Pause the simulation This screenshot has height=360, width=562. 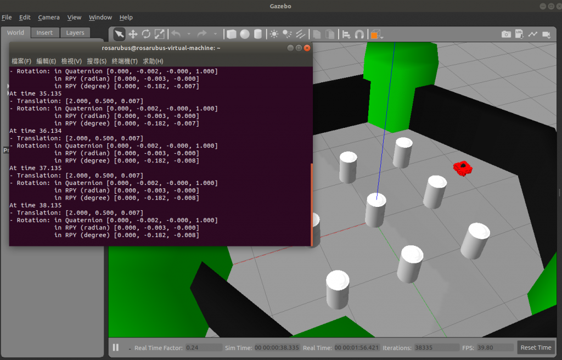[116, 347]
